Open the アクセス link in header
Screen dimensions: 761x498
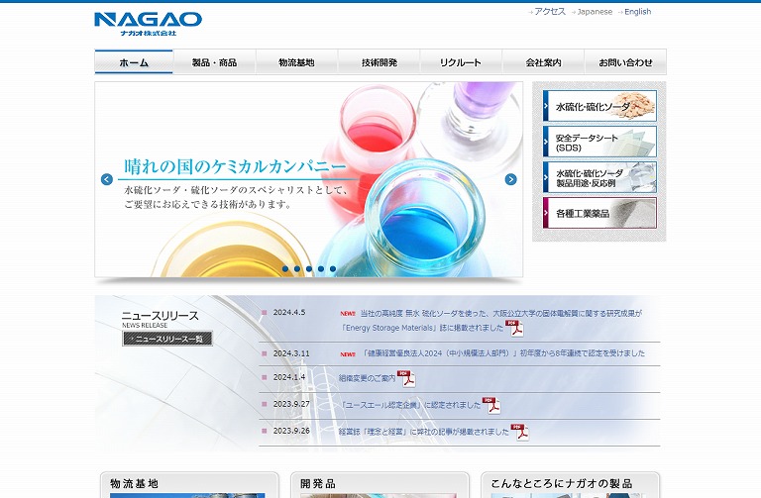point(549,12)
